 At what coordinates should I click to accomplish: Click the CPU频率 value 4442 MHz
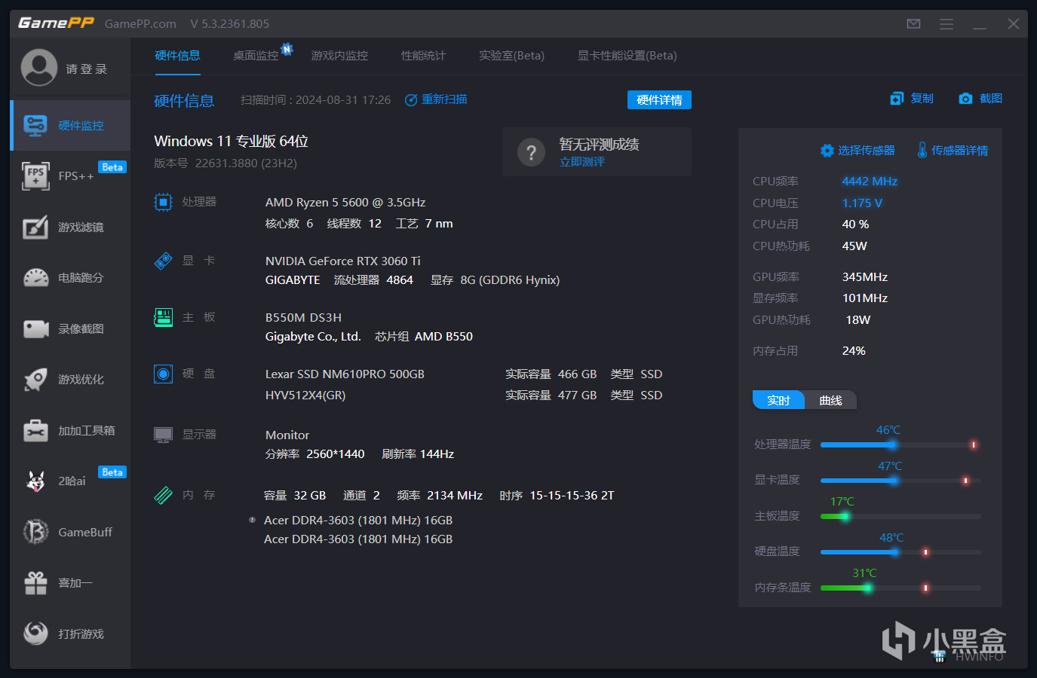click(870, 182)
